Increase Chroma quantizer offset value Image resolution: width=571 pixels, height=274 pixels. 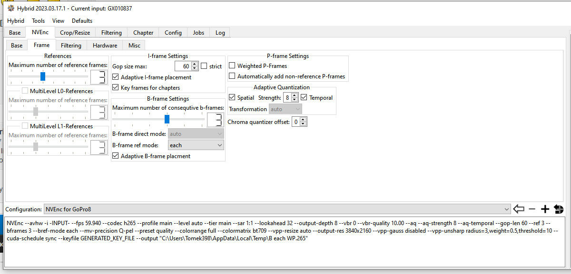click(303, 120)
